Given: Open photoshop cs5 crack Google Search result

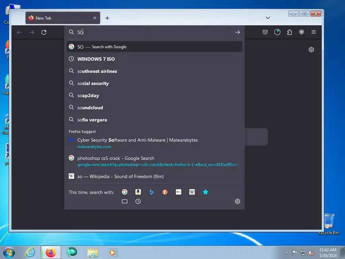Looking at the screenshot, I should 154,161.
